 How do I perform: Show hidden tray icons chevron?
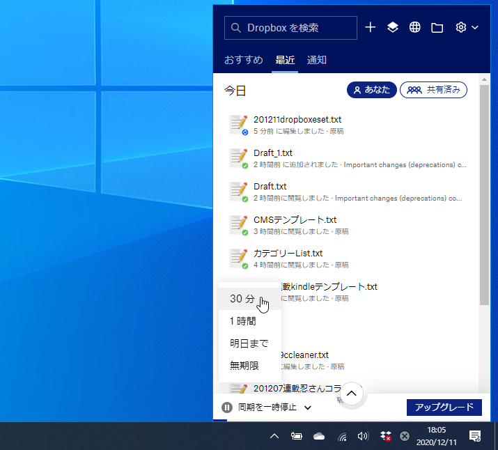click(x=274, y=436)
